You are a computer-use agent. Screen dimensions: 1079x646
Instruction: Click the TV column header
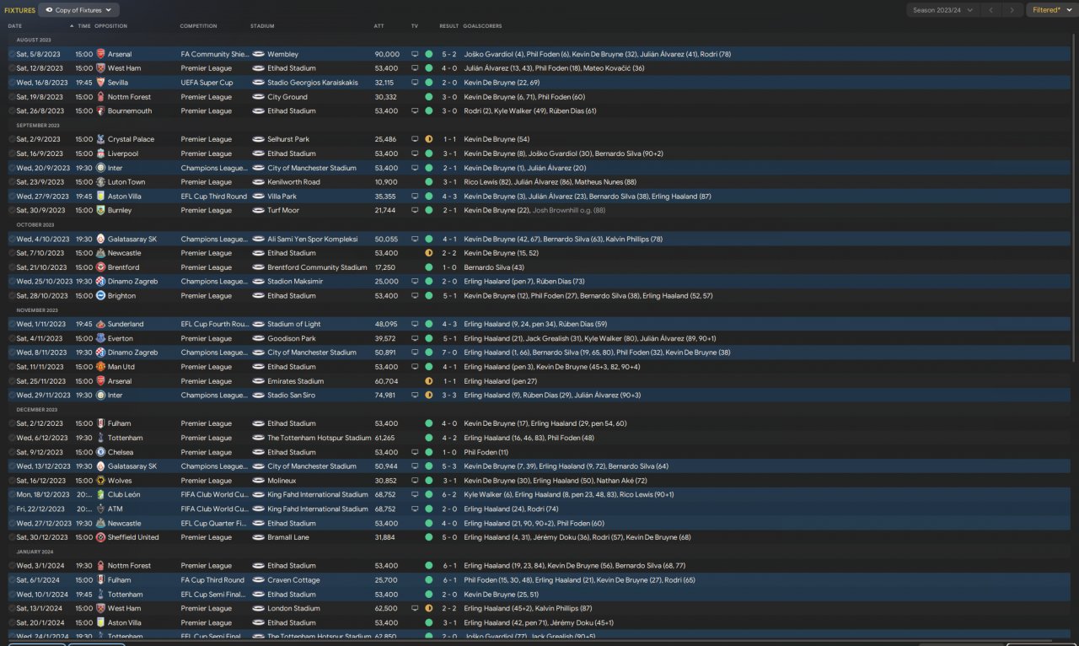click(414, 26)
